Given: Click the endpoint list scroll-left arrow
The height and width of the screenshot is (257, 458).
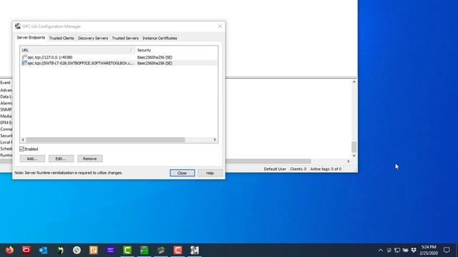Looking at the screenshot, I should [x=23, y=140].
